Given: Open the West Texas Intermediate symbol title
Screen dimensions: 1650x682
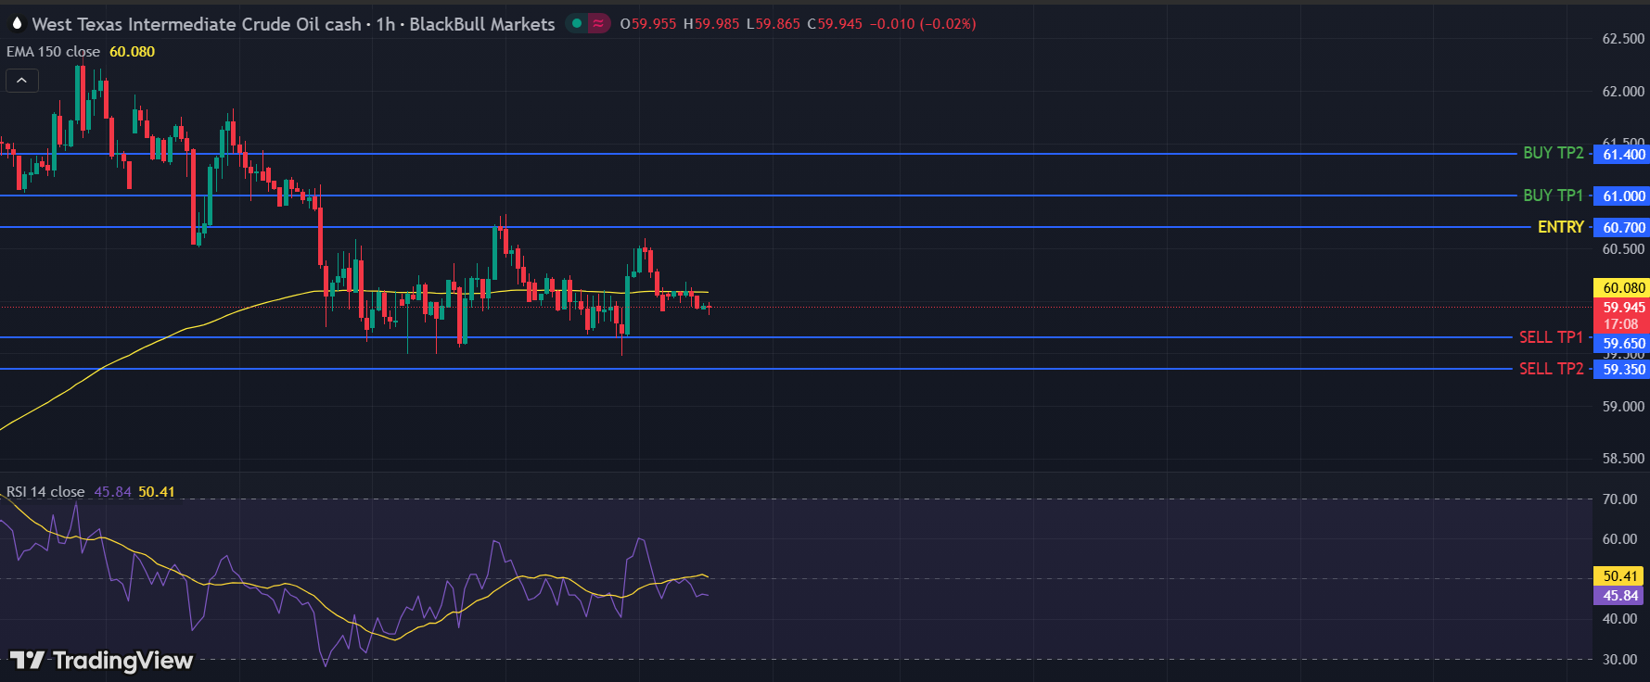Looking at the screenshot, I should (196, 24).
